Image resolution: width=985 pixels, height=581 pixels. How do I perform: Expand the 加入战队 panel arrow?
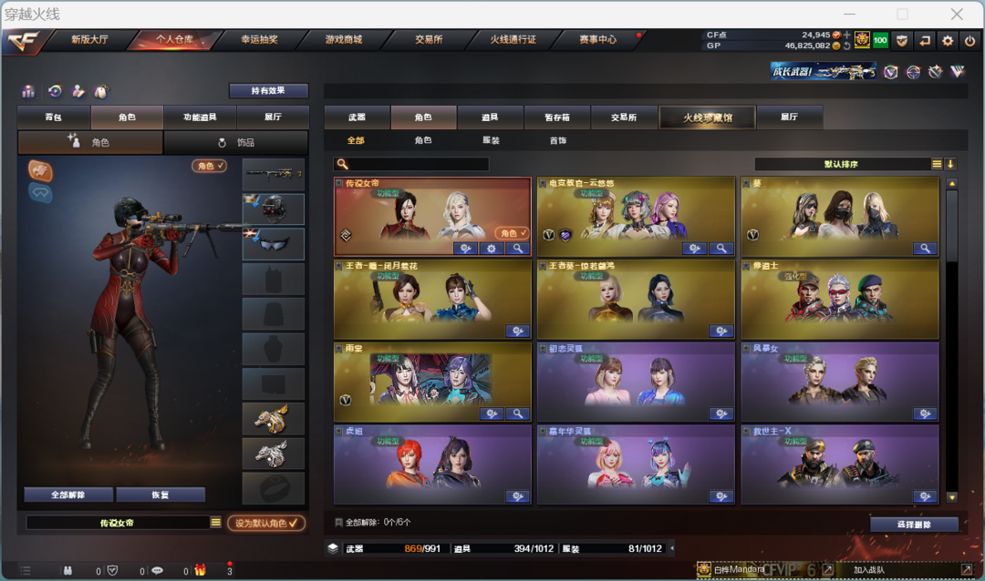966,569
